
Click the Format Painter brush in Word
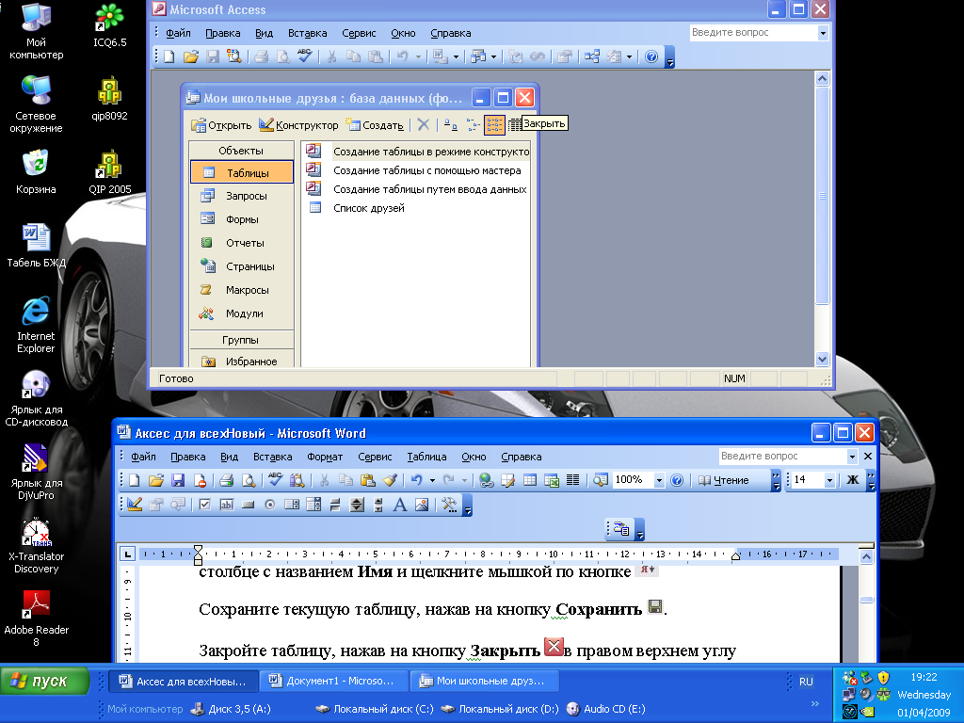coord(390,480)
